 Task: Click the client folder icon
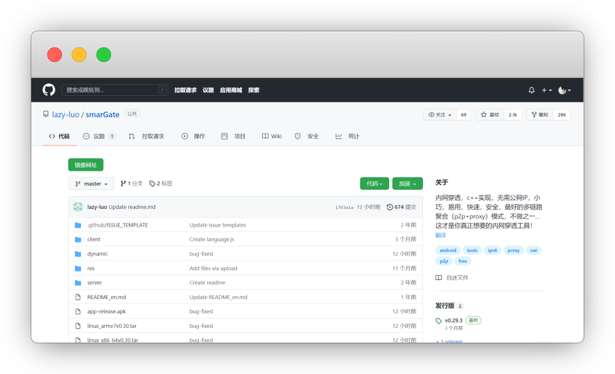coord(78,240)
